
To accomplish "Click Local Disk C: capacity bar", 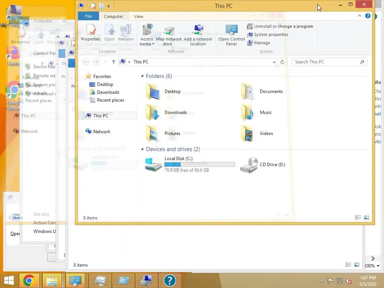I will pos(199,164).
